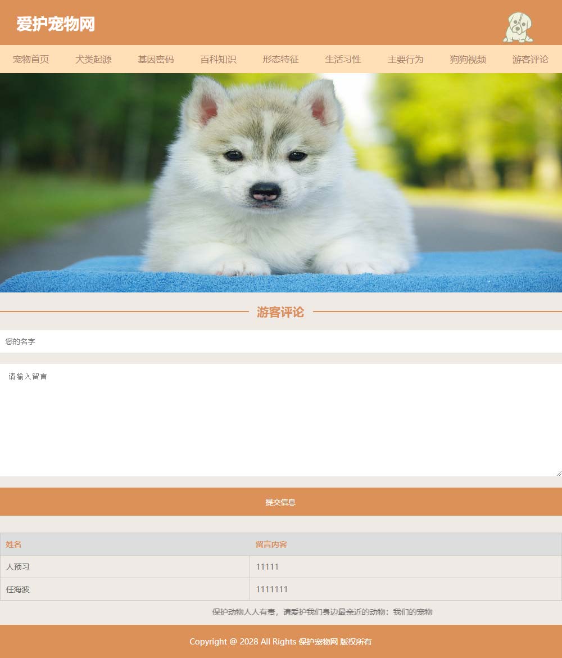Go to the 狗狗视频 page
This screenshot has width=562, height=658.
pos(468,59)
